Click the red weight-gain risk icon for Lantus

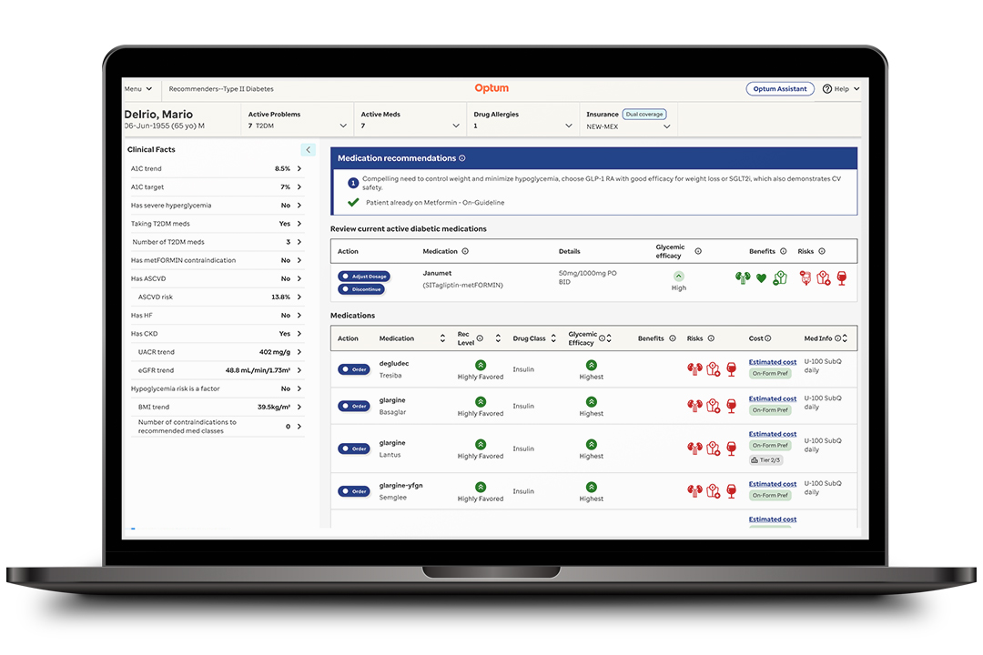[x=713, y=448]
